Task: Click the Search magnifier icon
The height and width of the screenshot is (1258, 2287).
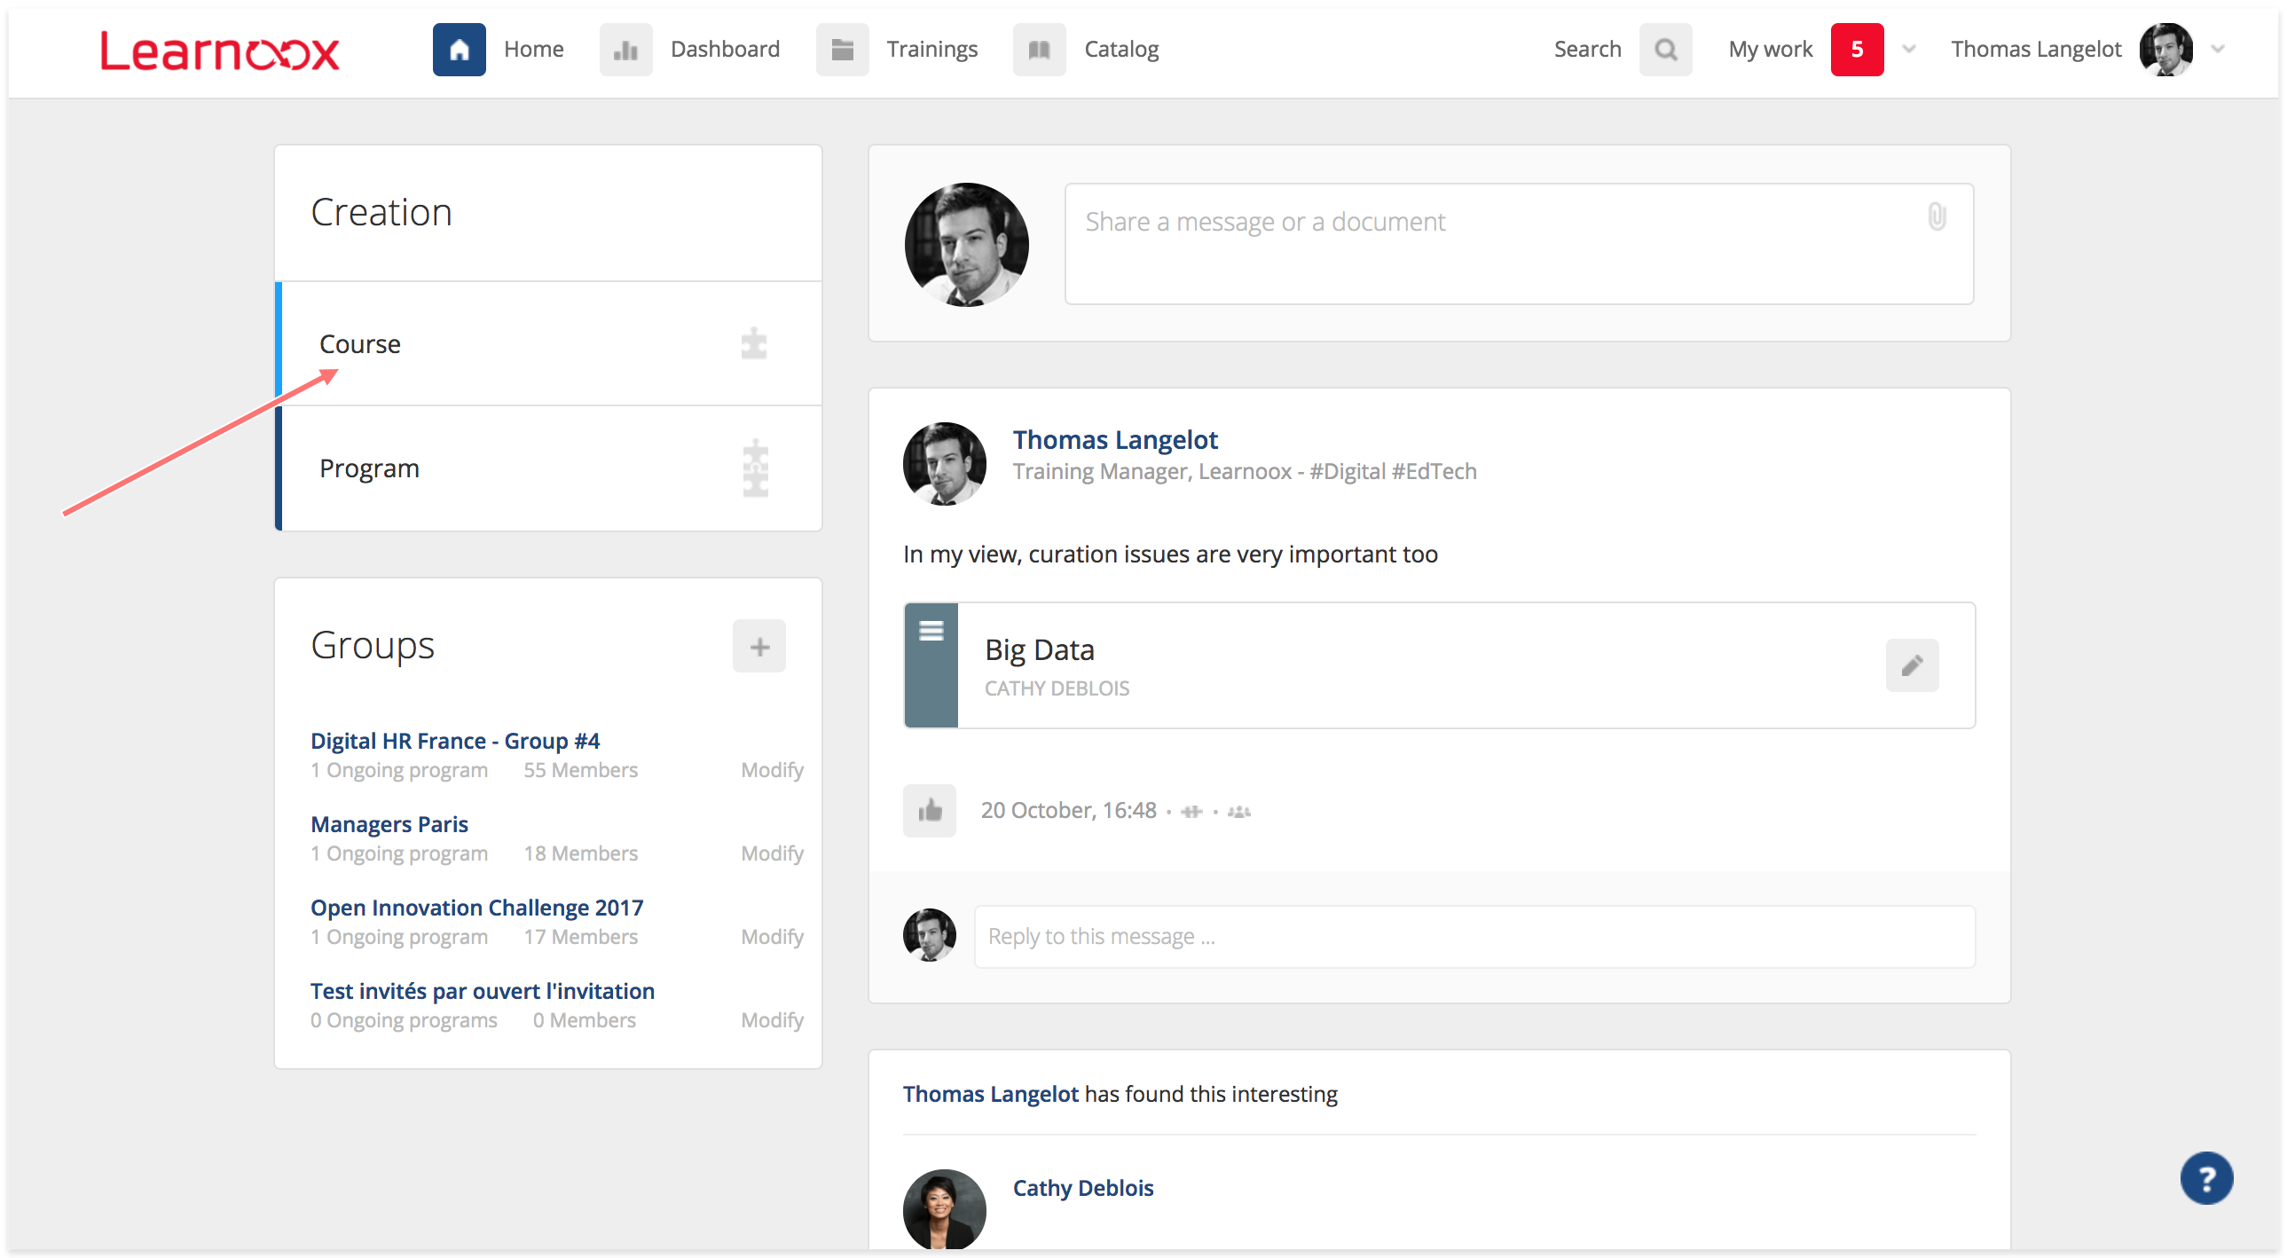Action: 1665,50
